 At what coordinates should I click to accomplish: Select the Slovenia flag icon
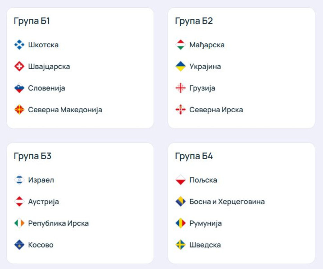(19, 88)
